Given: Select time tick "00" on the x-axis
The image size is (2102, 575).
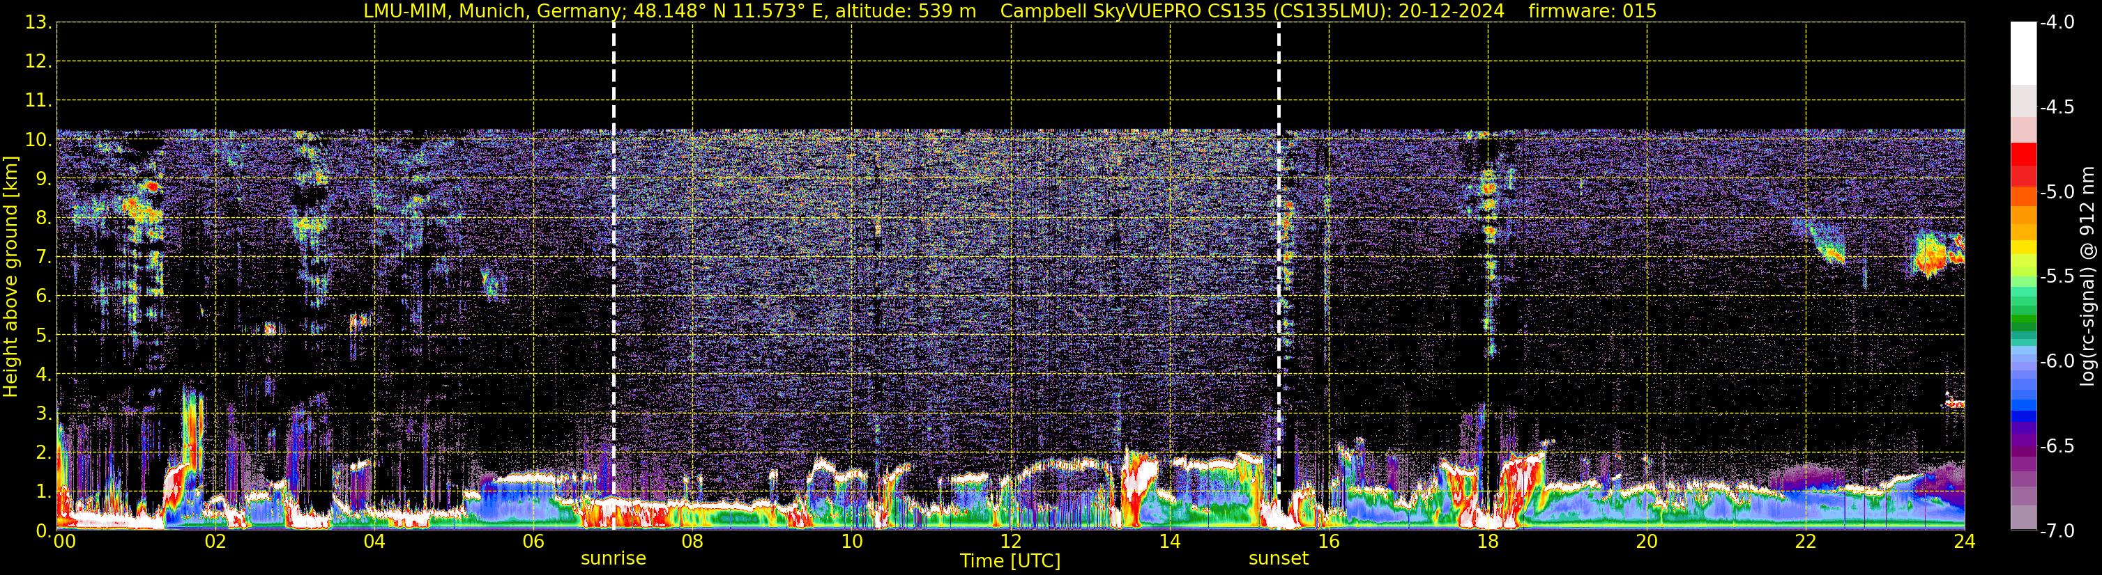Looking at the screenshot, I should [64, 542].
